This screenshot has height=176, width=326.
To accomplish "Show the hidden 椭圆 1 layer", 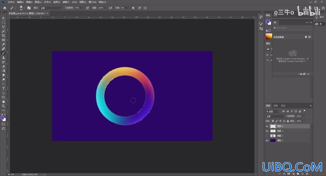I will point(267,136).
